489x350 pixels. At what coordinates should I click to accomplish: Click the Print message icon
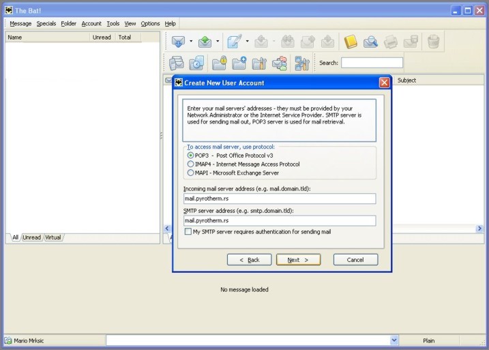(391, 42)
